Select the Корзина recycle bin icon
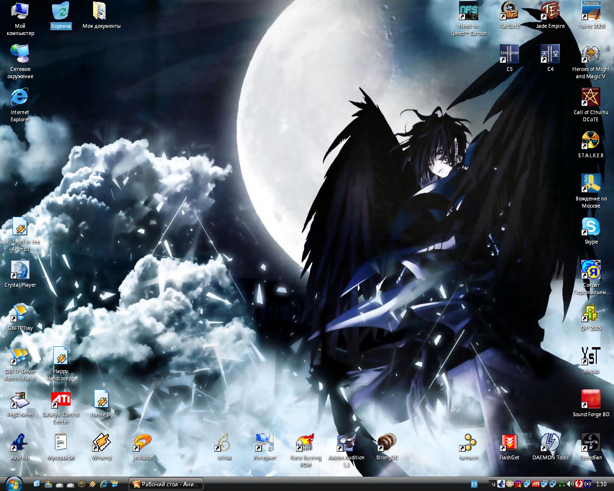The width and height of the screenshot is (614, 491). [x=61, y=16]
